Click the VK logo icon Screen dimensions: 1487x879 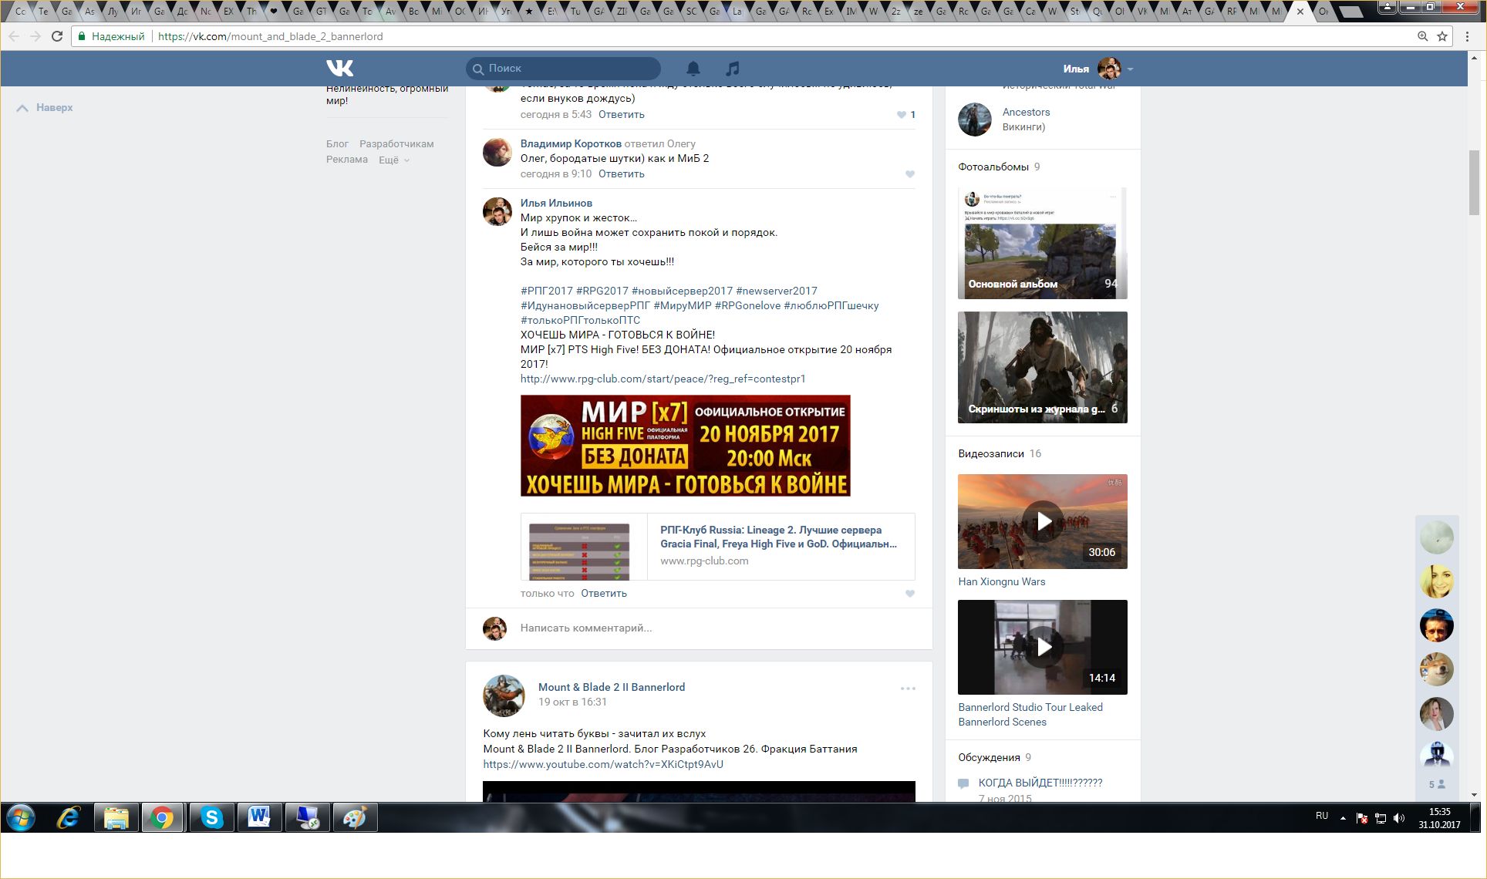point(339,69)
